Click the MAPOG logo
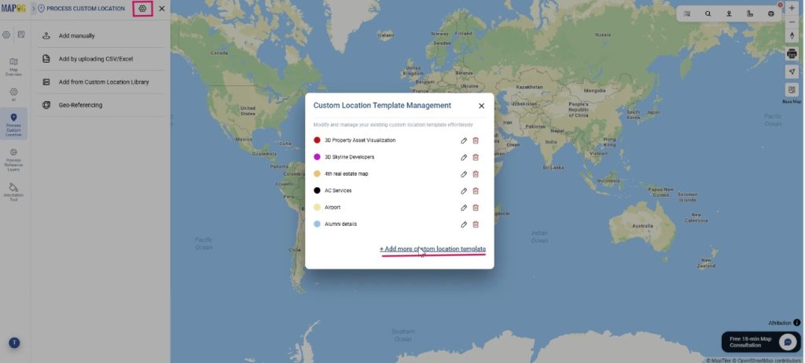805x363 pixels. (x=13, y=9)
